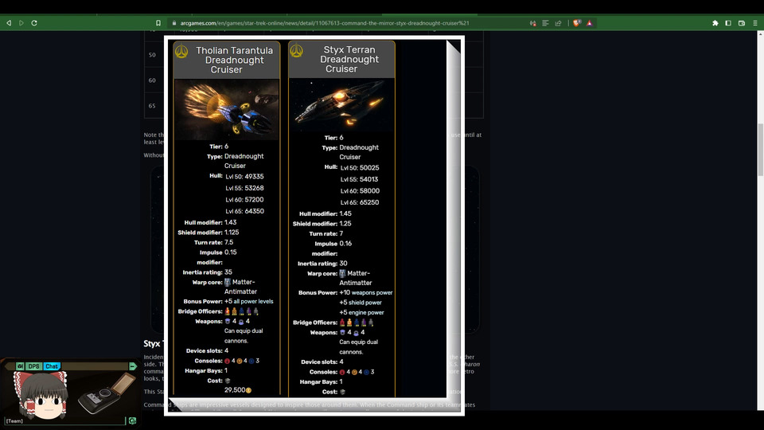Open 'engine power' link in Styx card

pyautogui.click(x=366, y=312)
